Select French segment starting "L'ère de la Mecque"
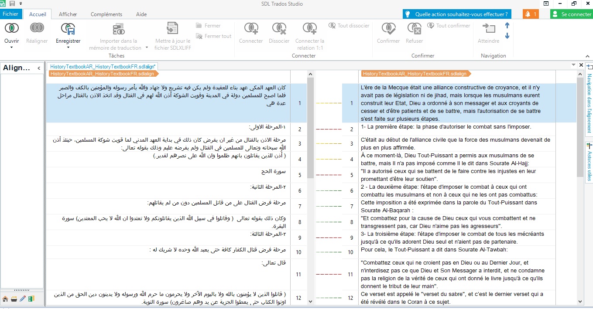 pos(457,103)
